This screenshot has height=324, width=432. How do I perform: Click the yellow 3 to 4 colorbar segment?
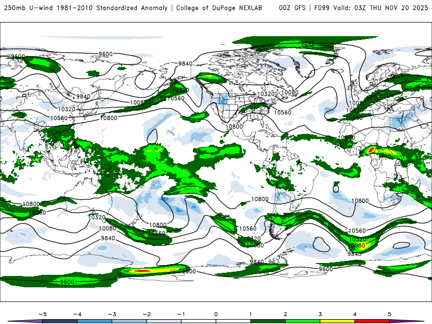337,321
